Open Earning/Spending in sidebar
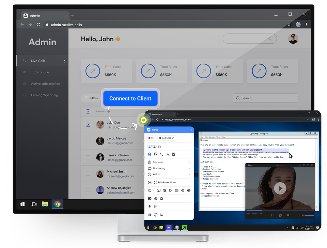 (x=42, y=95)
